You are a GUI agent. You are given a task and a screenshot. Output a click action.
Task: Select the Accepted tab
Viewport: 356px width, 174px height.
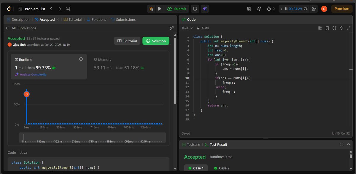(45, 20)
